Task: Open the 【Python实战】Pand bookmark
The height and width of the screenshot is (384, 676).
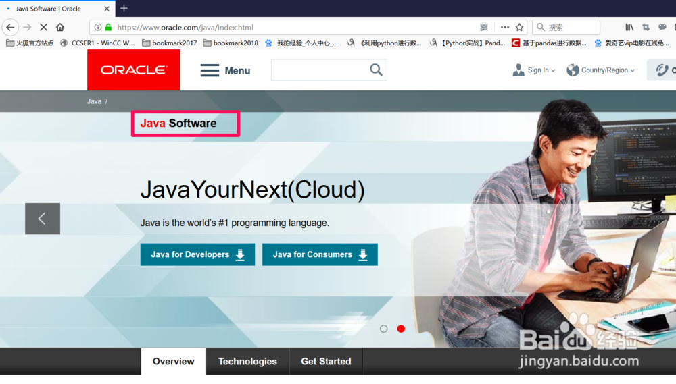Action: pyautogui.click(x=468, y=43)
